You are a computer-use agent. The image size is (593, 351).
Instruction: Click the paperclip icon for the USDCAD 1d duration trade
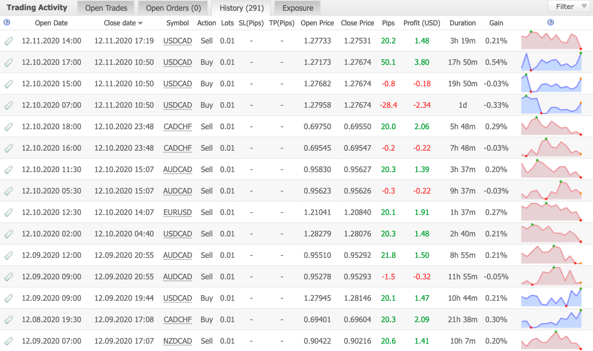coord(8,106)
